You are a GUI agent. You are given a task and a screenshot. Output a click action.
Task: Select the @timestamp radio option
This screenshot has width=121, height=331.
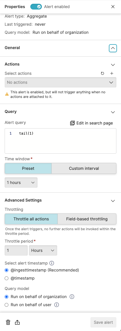[x=7, y=278]
